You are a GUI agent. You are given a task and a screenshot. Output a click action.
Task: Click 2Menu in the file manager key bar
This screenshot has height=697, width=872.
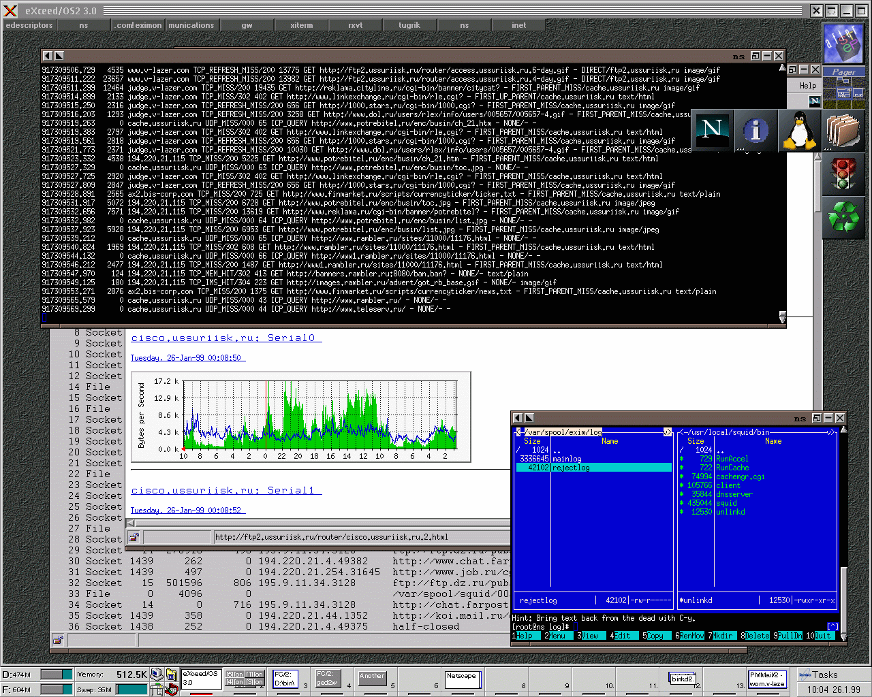pos(557,636)
